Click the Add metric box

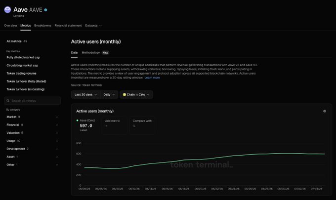pos(115,125)
